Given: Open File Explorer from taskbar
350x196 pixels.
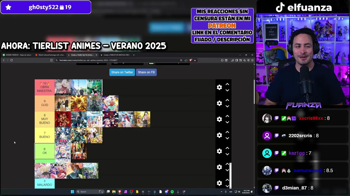Looking at the screenshot, I should tap(114, 192).
